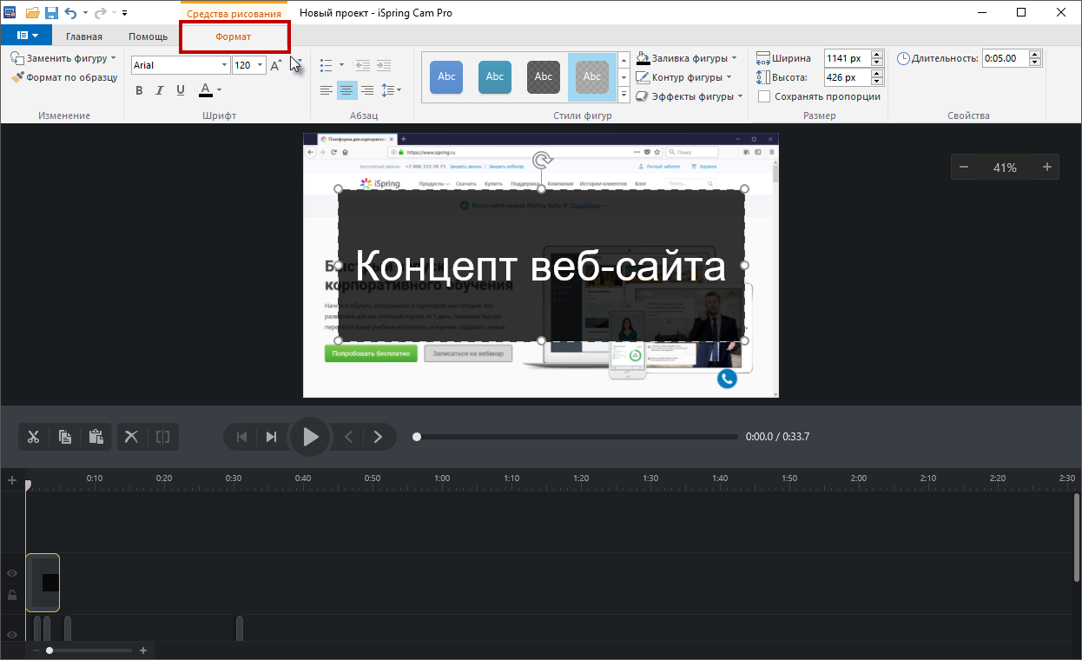
Task: Toggle italic text formatting
Action: [160, 90]
